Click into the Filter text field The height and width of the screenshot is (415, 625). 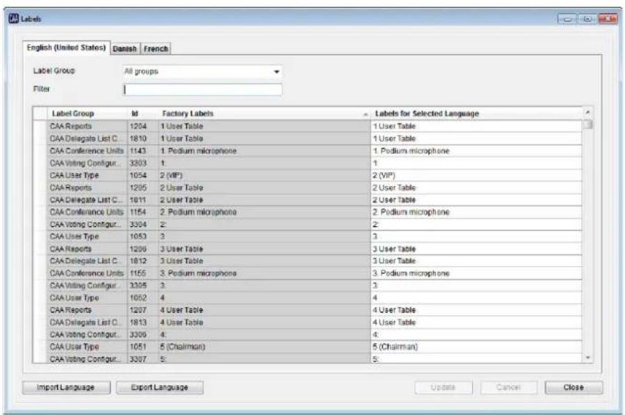pos(203,89)
